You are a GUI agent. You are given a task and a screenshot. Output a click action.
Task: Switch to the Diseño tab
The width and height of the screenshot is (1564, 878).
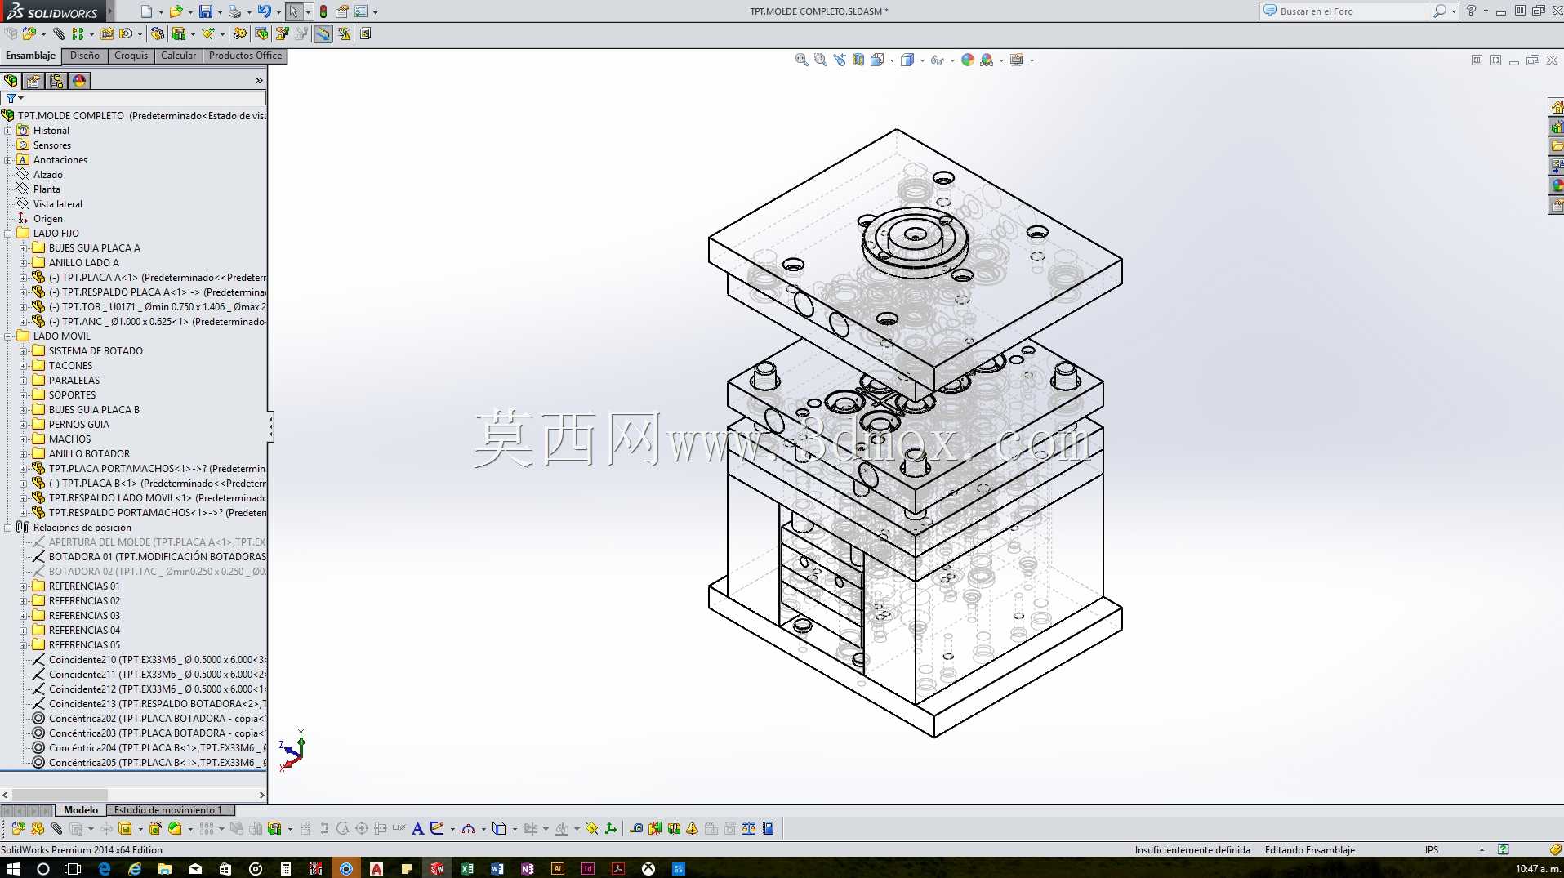(x=85, y=56)
